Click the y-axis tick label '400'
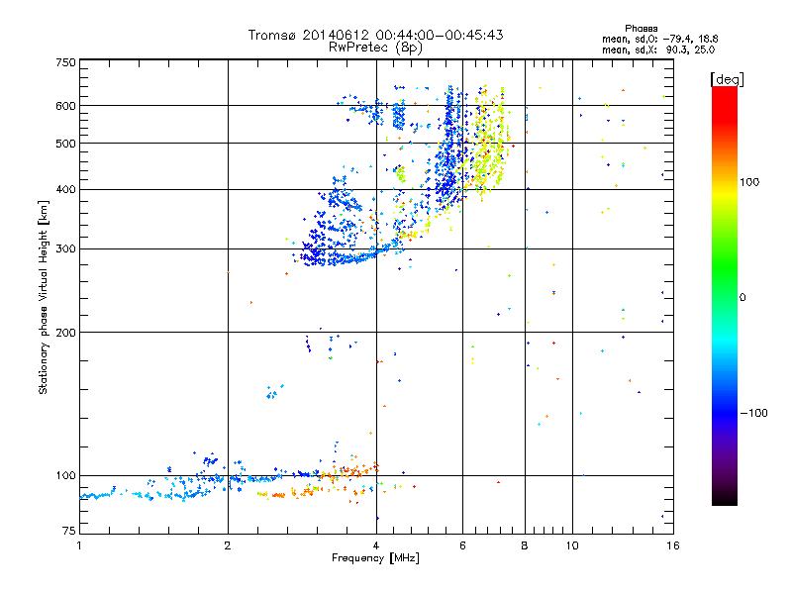 pyautogui.click(x=66, y=190)
